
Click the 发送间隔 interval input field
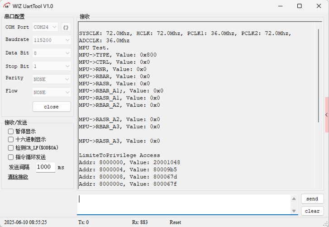45,167
